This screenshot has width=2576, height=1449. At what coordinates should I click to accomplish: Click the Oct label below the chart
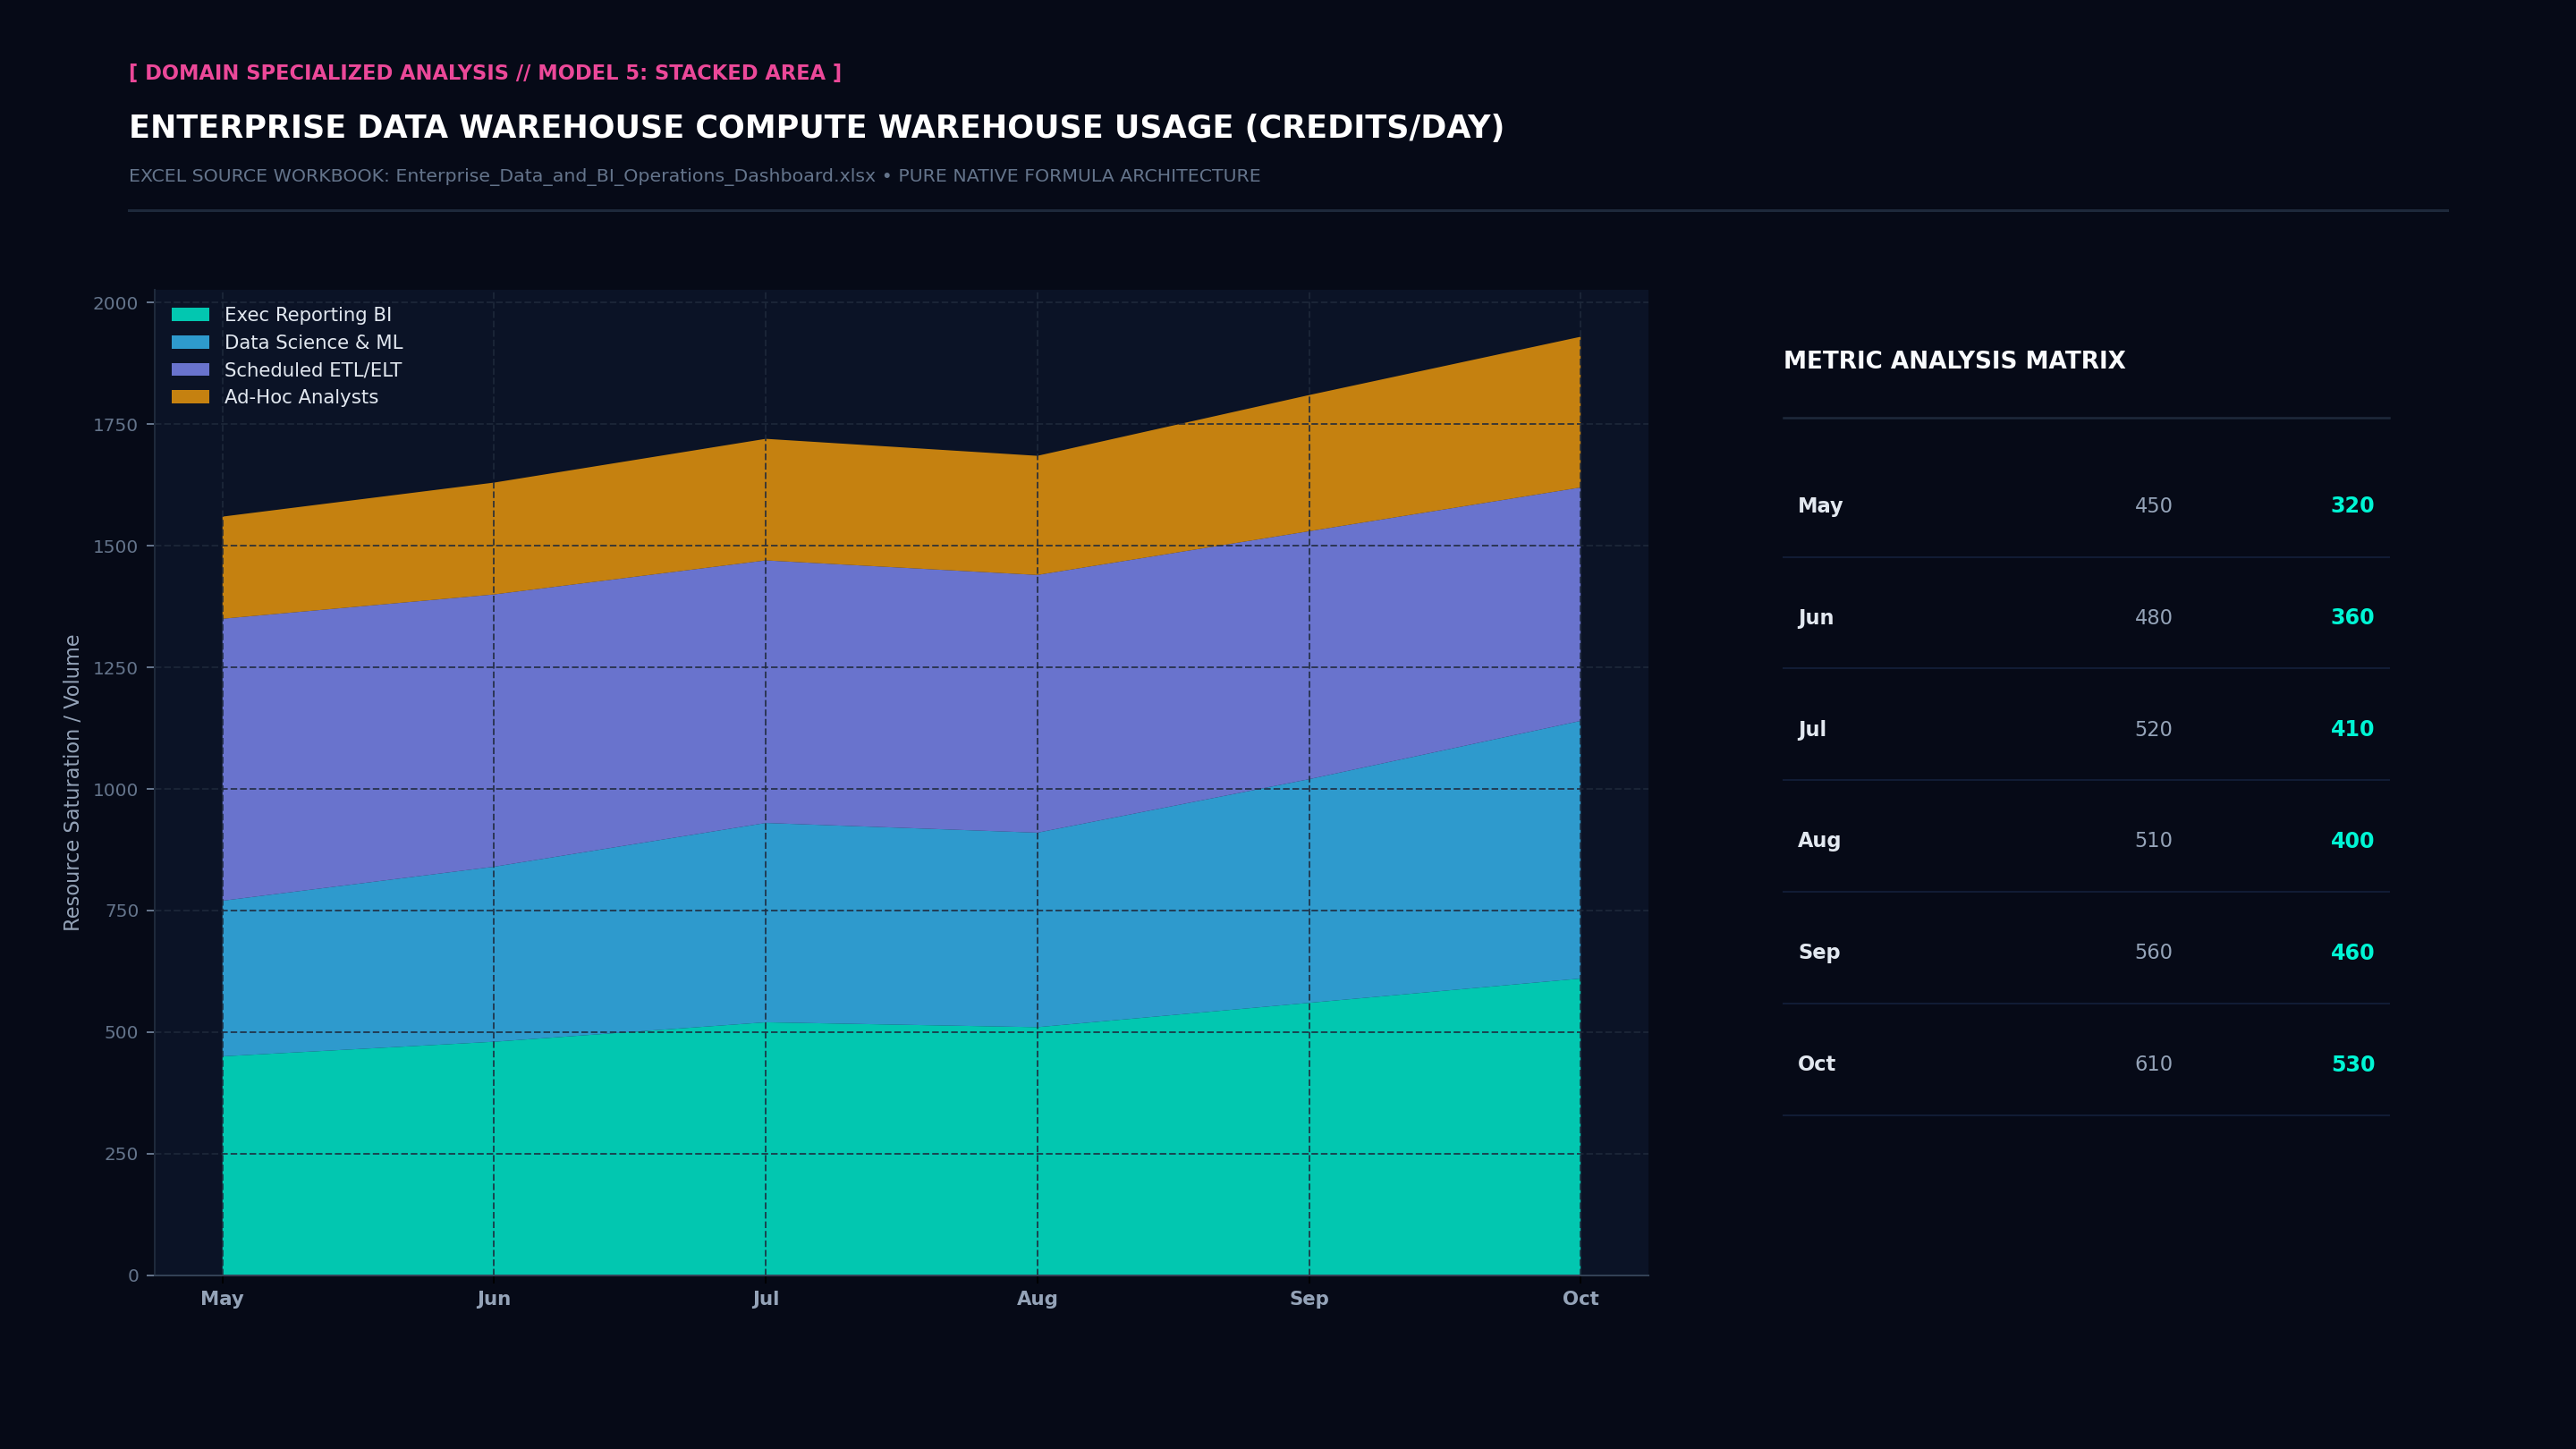pyautogui.click(x=1580, y=1298)
